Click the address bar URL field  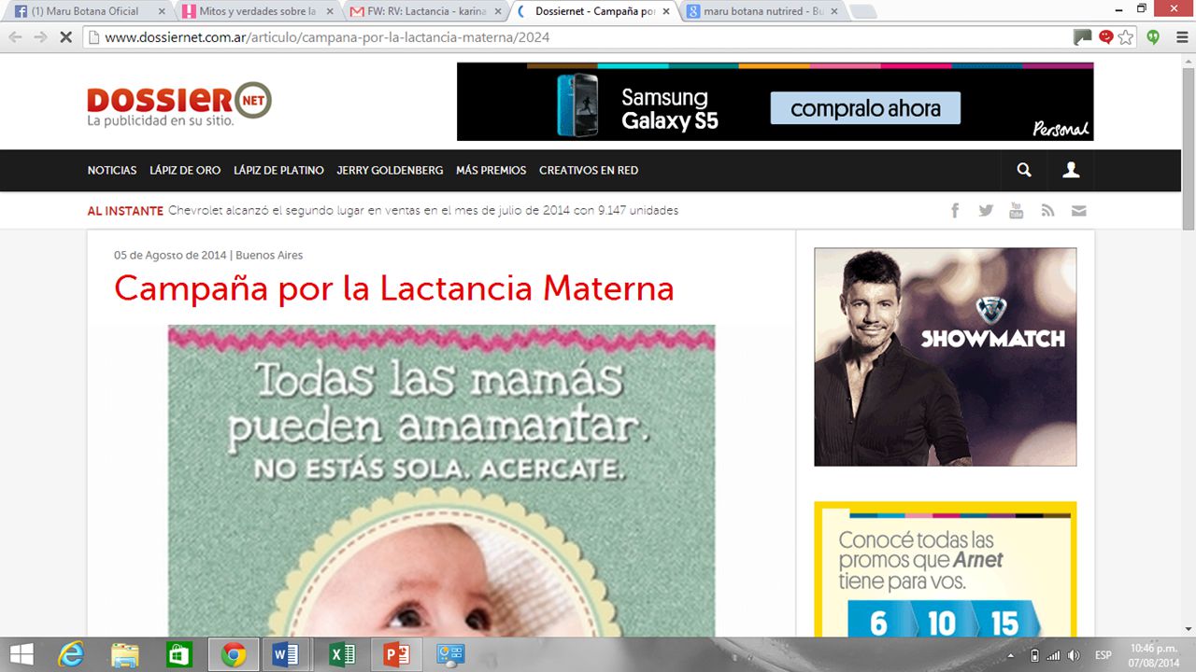[579, 37]
